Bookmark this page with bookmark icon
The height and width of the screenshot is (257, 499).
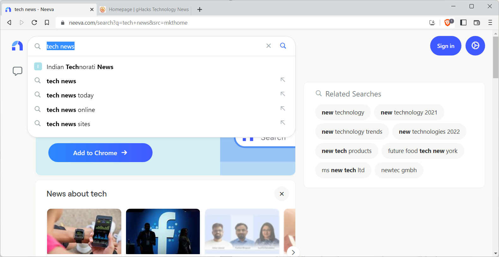coord(47,22)
